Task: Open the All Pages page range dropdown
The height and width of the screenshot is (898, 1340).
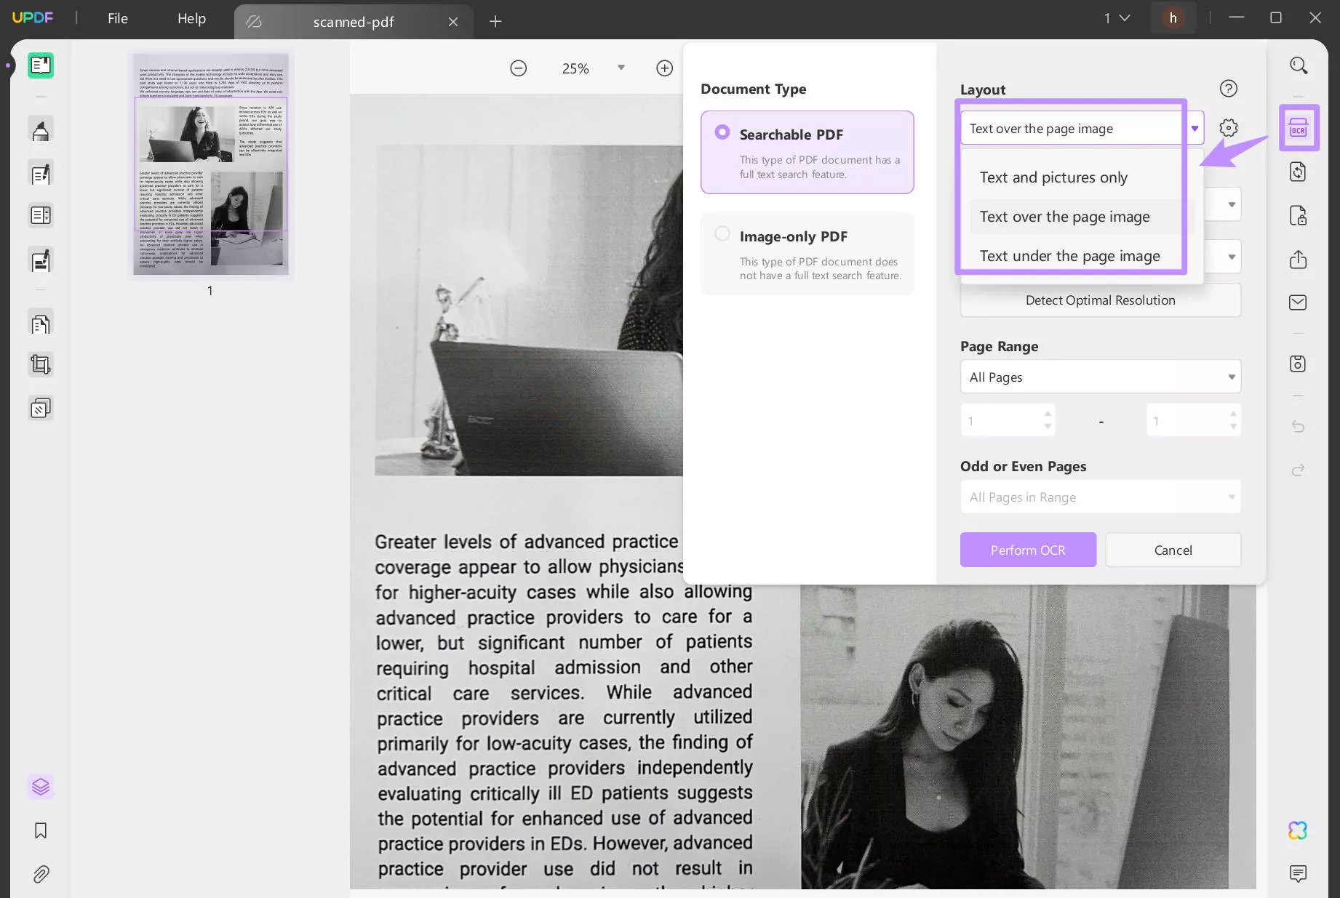Action: [x=1101, y=377]
